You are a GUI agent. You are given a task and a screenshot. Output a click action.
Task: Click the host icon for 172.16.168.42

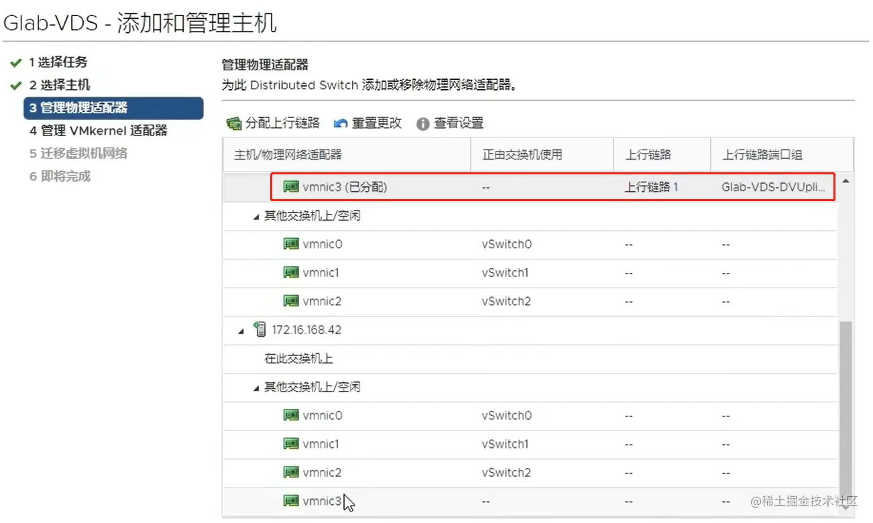[260, 329]
